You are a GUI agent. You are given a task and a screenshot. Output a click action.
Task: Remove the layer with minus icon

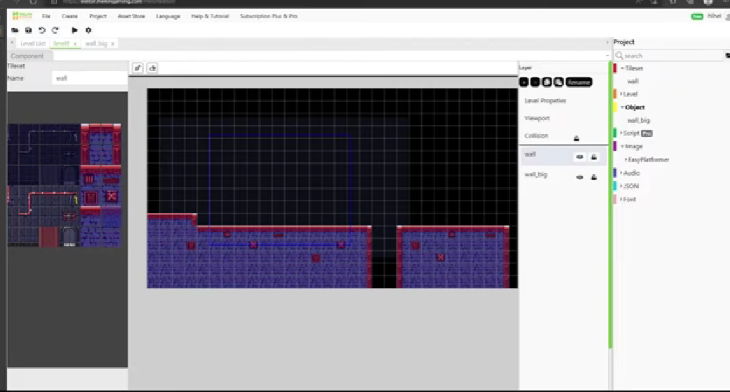535,82
